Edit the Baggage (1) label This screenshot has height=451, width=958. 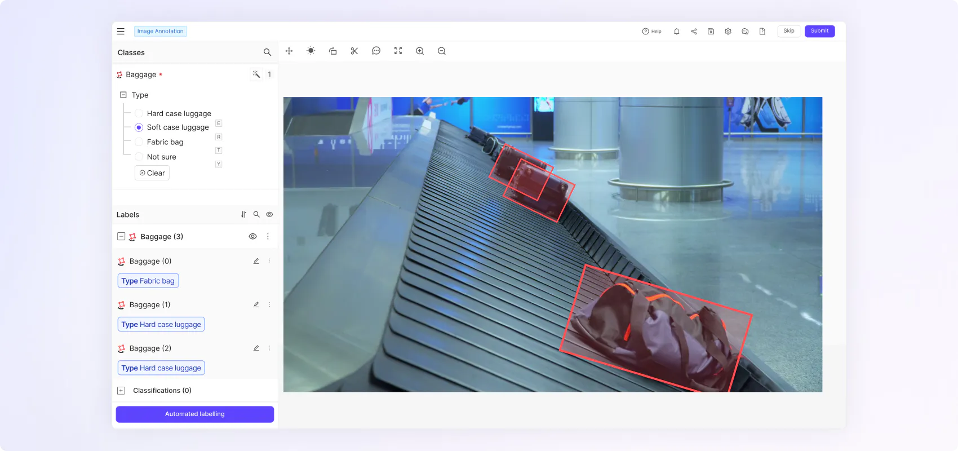pyautogui.click(x=256, y=304)
